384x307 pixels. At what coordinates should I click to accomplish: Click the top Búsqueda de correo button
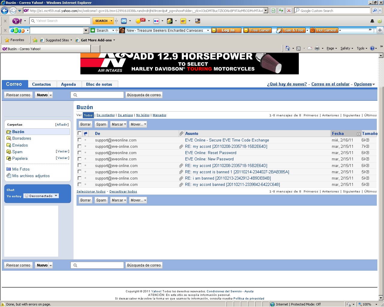click(x=144, y=95)
